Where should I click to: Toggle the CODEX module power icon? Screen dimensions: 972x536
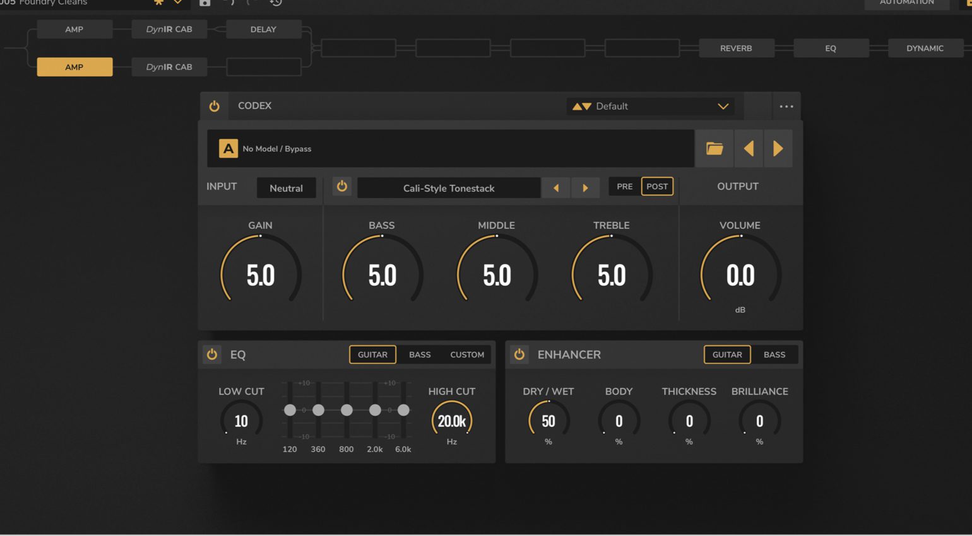(x=215, y=106)
